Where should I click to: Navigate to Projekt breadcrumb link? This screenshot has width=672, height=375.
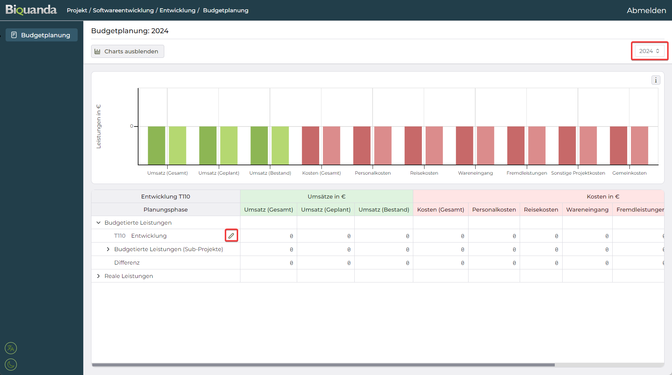pos(77,10)
